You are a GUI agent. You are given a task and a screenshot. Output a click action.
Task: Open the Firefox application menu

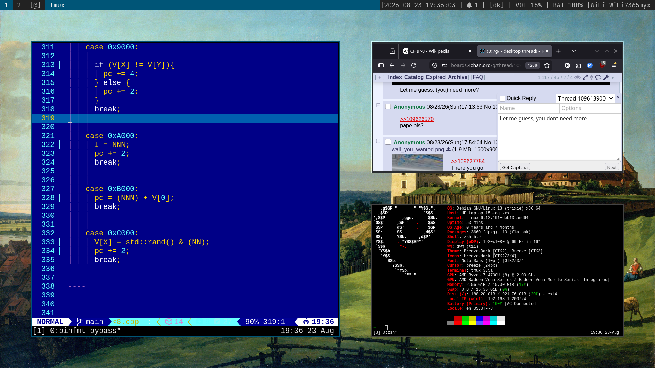[614, 65]
